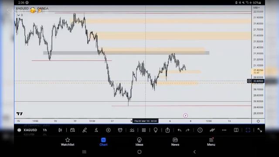Viewport: 279px width, 157px height.
Task: Switch to the Ideas tab
Action: pos(139,142)
